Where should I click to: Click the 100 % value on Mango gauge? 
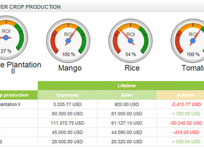[69, 54]
